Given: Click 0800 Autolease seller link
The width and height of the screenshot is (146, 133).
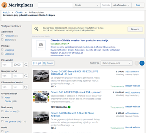Looking at the screenshot, I should point(132,92).
